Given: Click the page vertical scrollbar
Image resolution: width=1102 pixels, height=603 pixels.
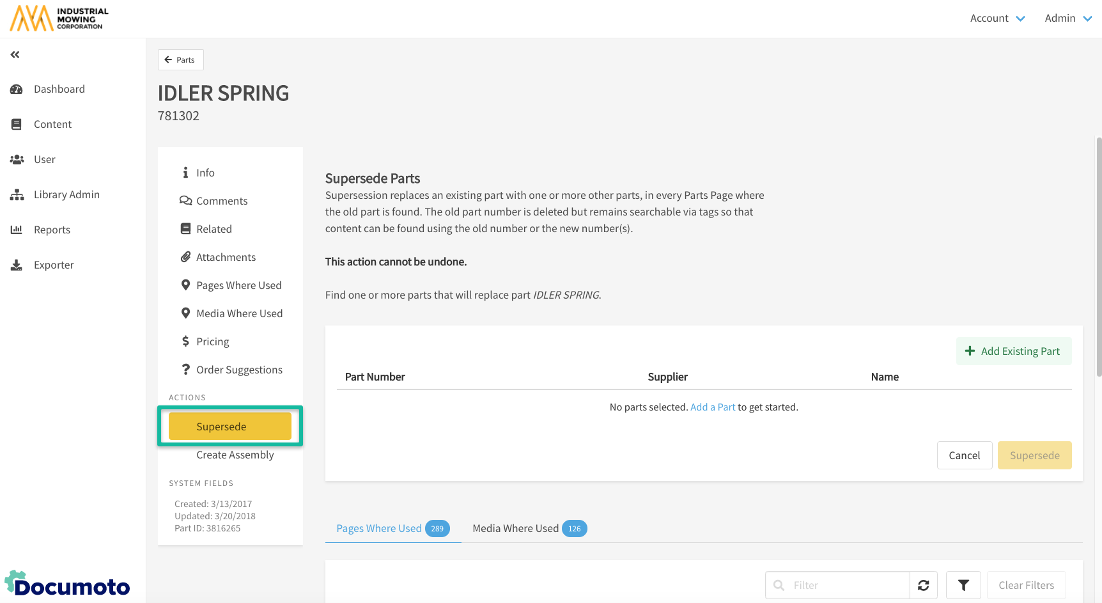Looking at the screenshot, I should click(x=1098, y=256).
